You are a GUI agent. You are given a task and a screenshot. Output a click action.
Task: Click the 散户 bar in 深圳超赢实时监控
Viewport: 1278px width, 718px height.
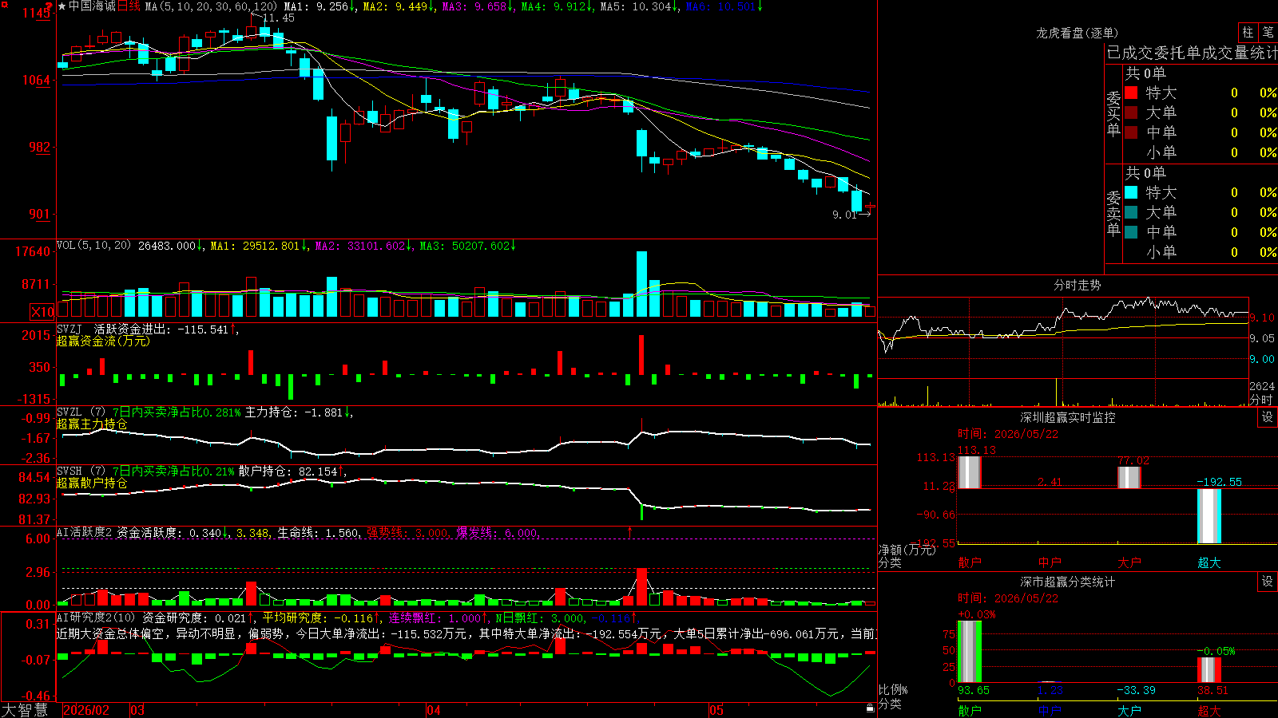969,472
